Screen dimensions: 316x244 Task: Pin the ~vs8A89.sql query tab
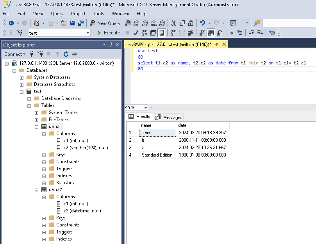pyautogui.click(x=217, y=44)
